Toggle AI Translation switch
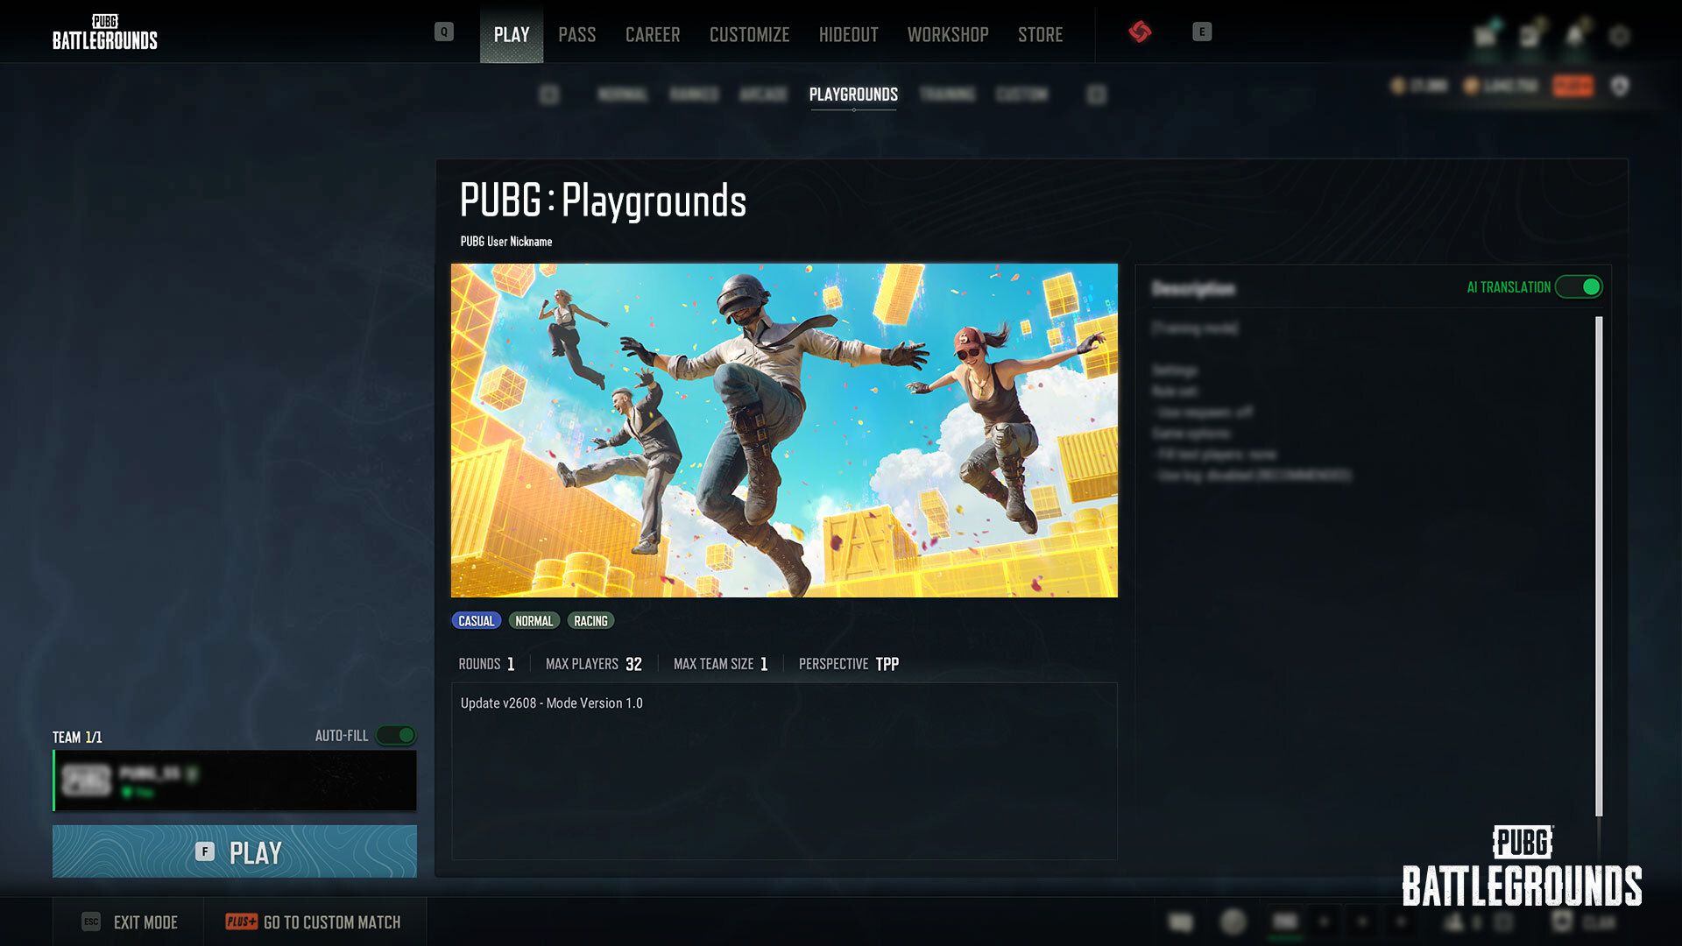This screenshot has width=1682, height=946. (1579, 287)
